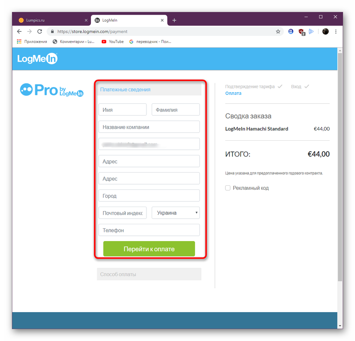The width and height of the screenshot is (355, 341).
Task: Enable the Рекламный код checkbox
Action: click(x=228, y=188)
